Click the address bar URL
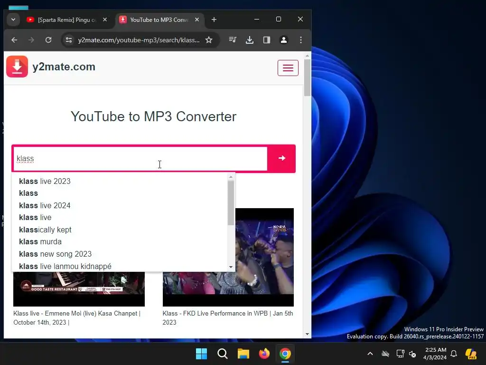Screen dimensions: 486x365 pos(139,40)
